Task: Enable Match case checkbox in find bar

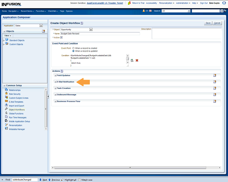Action: click(79, 180)
